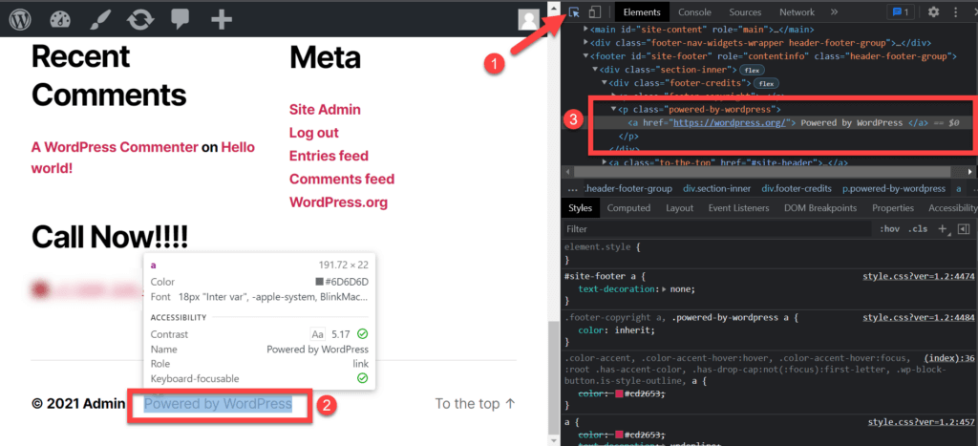Select the Event Listeners sub-tab
978x446 pixels.
(738, 207)
